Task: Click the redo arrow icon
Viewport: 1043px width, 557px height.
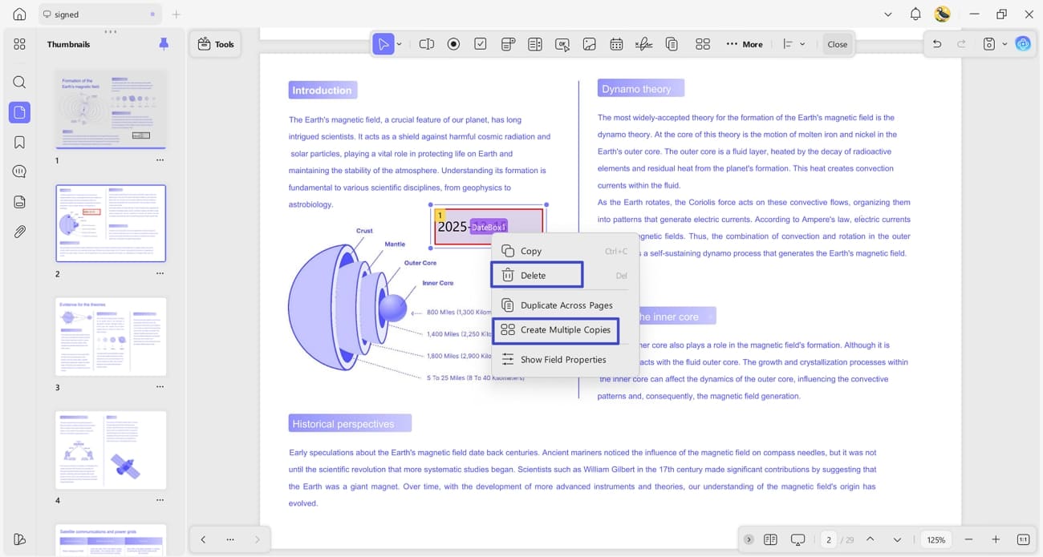Action: (961, 44)
